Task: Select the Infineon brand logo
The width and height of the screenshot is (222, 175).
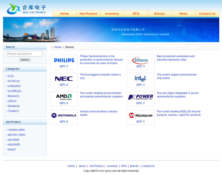Action: click(140, 60)
